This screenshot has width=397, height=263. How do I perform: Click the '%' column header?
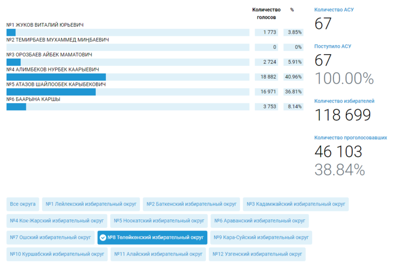(292, 9)
